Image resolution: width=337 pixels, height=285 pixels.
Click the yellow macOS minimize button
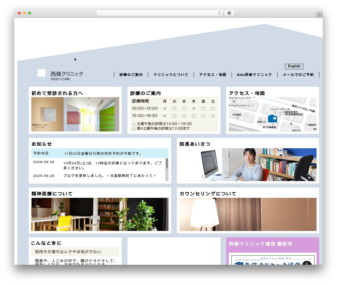[24, 13]
